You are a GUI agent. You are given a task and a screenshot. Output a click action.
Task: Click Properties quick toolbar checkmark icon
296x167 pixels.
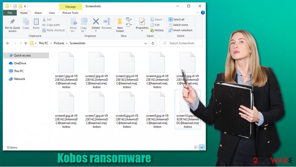pyautogui.click(x=15, y=6)
